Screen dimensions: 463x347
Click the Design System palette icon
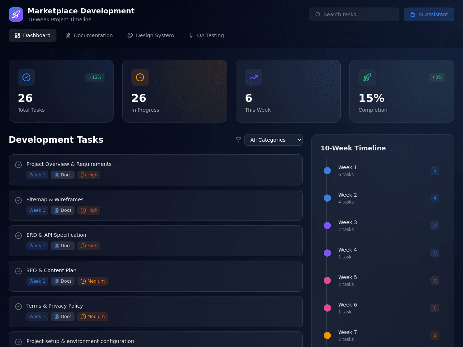[x=130, y=35]
